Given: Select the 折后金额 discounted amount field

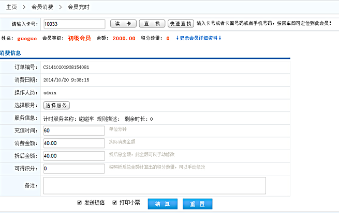Looking at the screenshot, I should 74,156.
